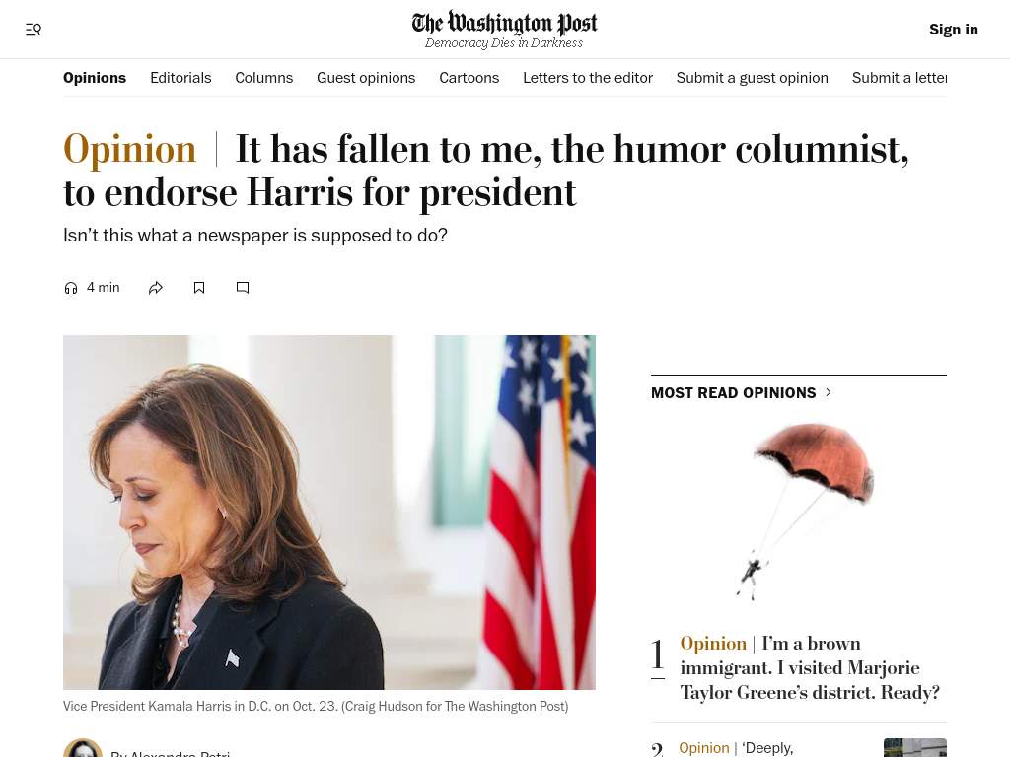Switch to the Columns section
The height and width of the screenshot is (757, 1010).
coord(264,78)
